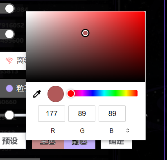
Task: Click the red hue slider handle
Action: pos(71,94)
